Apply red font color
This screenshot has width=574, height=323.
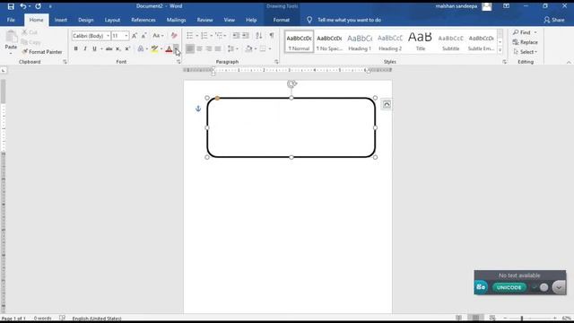click(169, 48)
